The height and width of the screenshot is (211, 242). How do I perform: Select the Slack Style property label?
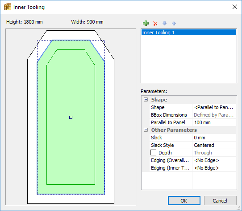(x=163, y=145)
